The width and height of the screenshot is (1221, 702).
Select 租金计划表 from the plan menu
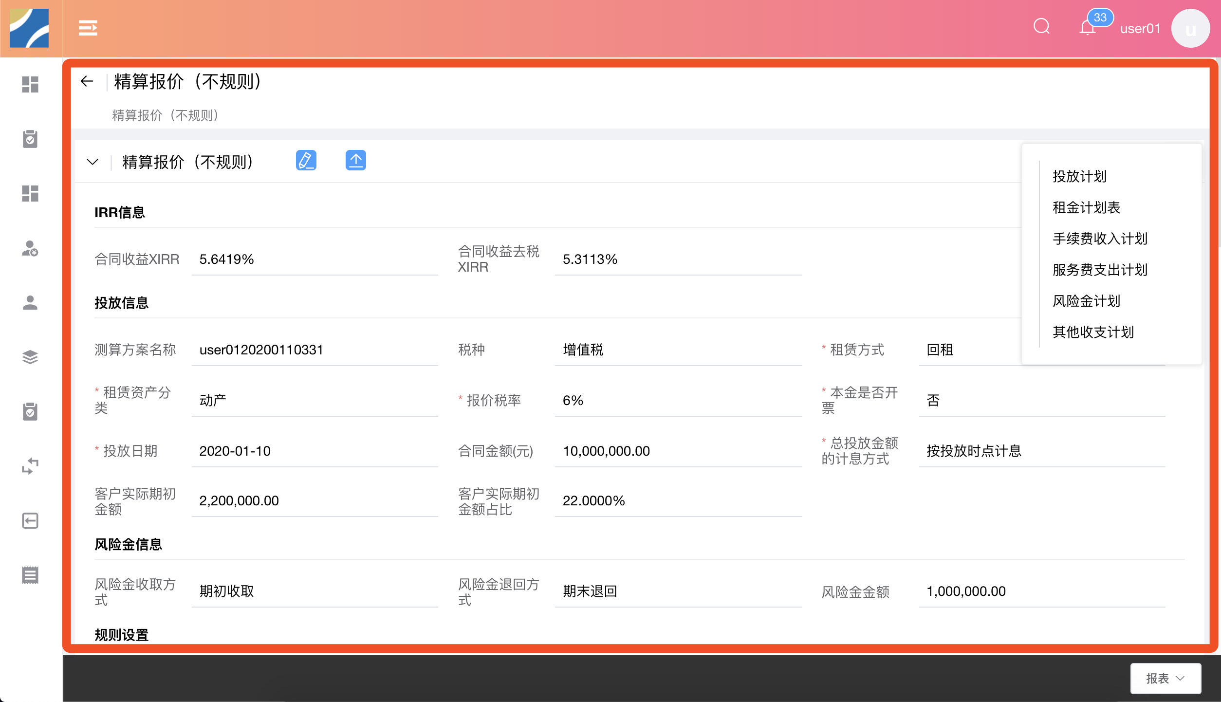click(1086, 207)
